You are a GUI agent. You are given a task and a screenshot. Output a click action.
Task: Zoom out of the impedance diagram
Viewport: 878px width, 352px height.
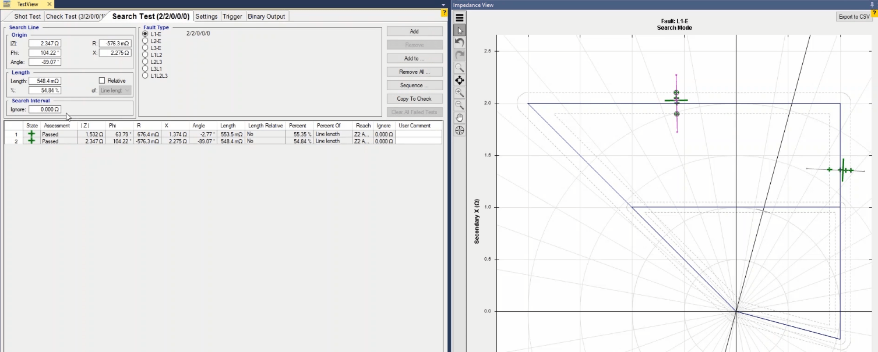(x=460, y=105)
